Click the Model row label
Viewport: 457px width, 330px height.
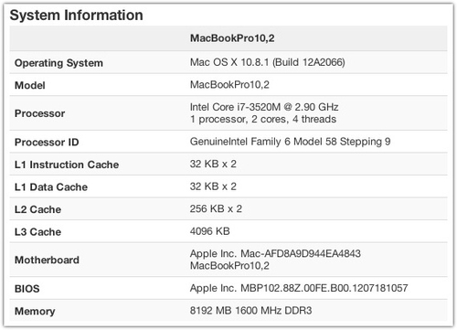(30, 85)
